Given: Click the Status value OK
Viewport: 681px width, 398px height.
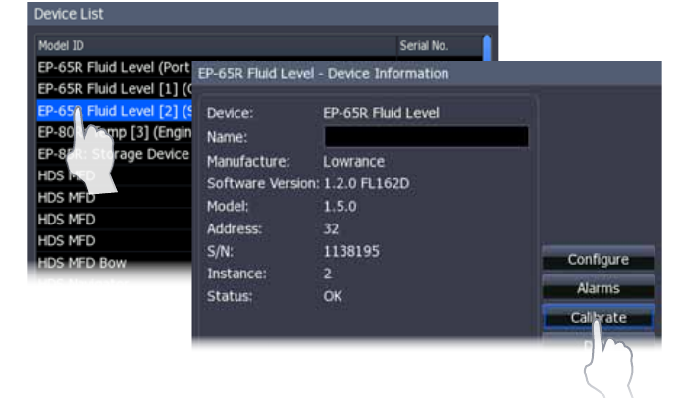Looking at the screenshot, I should point(333,296).
